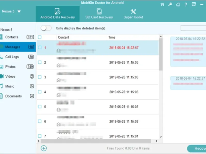Click the Documents file icon

pyautogui.click(x=1, y=96)
